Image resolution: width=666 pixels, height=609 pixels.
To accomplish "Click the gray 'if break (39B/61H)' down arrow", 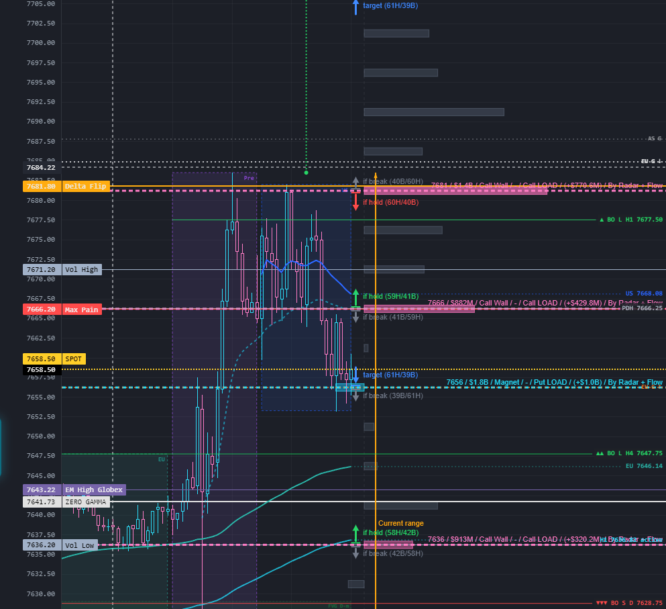I will click(x=356, y=396).
